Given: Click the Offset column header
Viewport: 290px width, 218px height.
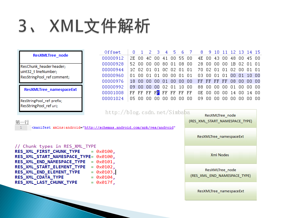Looking at the screenshot, I should [112, 52].
